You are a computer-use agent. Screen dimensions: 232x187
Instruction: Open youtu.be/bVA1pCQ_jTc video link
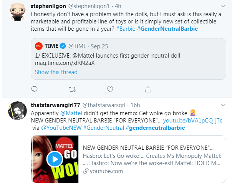pos(193,121)
